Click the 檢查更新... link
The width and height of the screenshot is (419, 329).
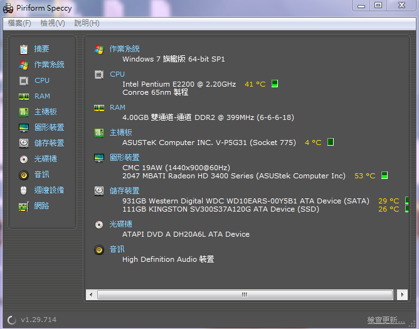coord(386,320)
